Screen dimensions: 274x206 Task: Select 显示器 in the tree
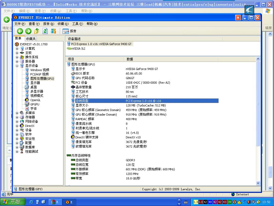35,83
